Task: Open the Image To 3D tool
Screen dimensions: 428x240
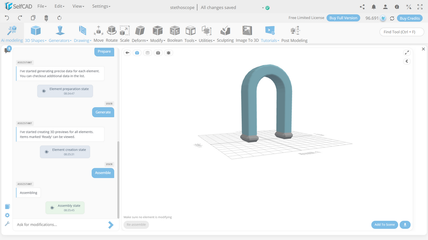Action: click(247, 34)
